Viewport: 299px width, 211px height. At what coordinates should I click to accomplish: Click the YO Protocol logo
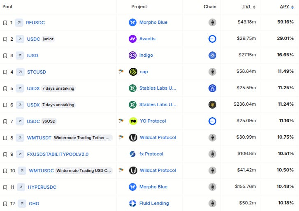(133, 121)
